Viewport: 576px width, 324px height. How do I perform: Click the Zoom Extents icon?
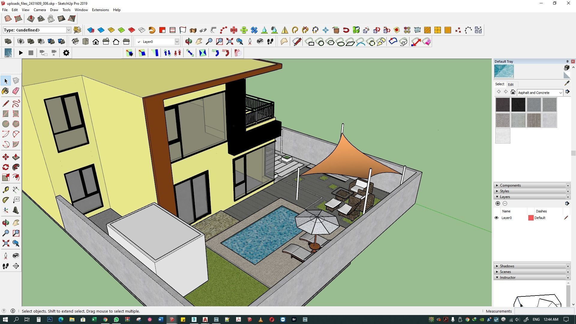point(5,243)
